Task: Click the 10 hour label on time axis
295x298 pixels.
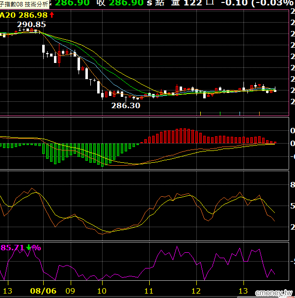Action: click(102, 291)
